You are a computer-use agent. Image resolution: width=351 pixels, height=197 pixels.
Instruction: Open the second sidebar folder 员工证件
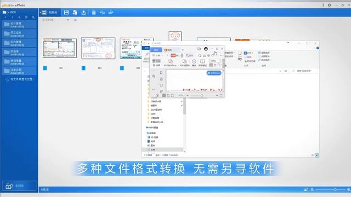pos(19,34)
